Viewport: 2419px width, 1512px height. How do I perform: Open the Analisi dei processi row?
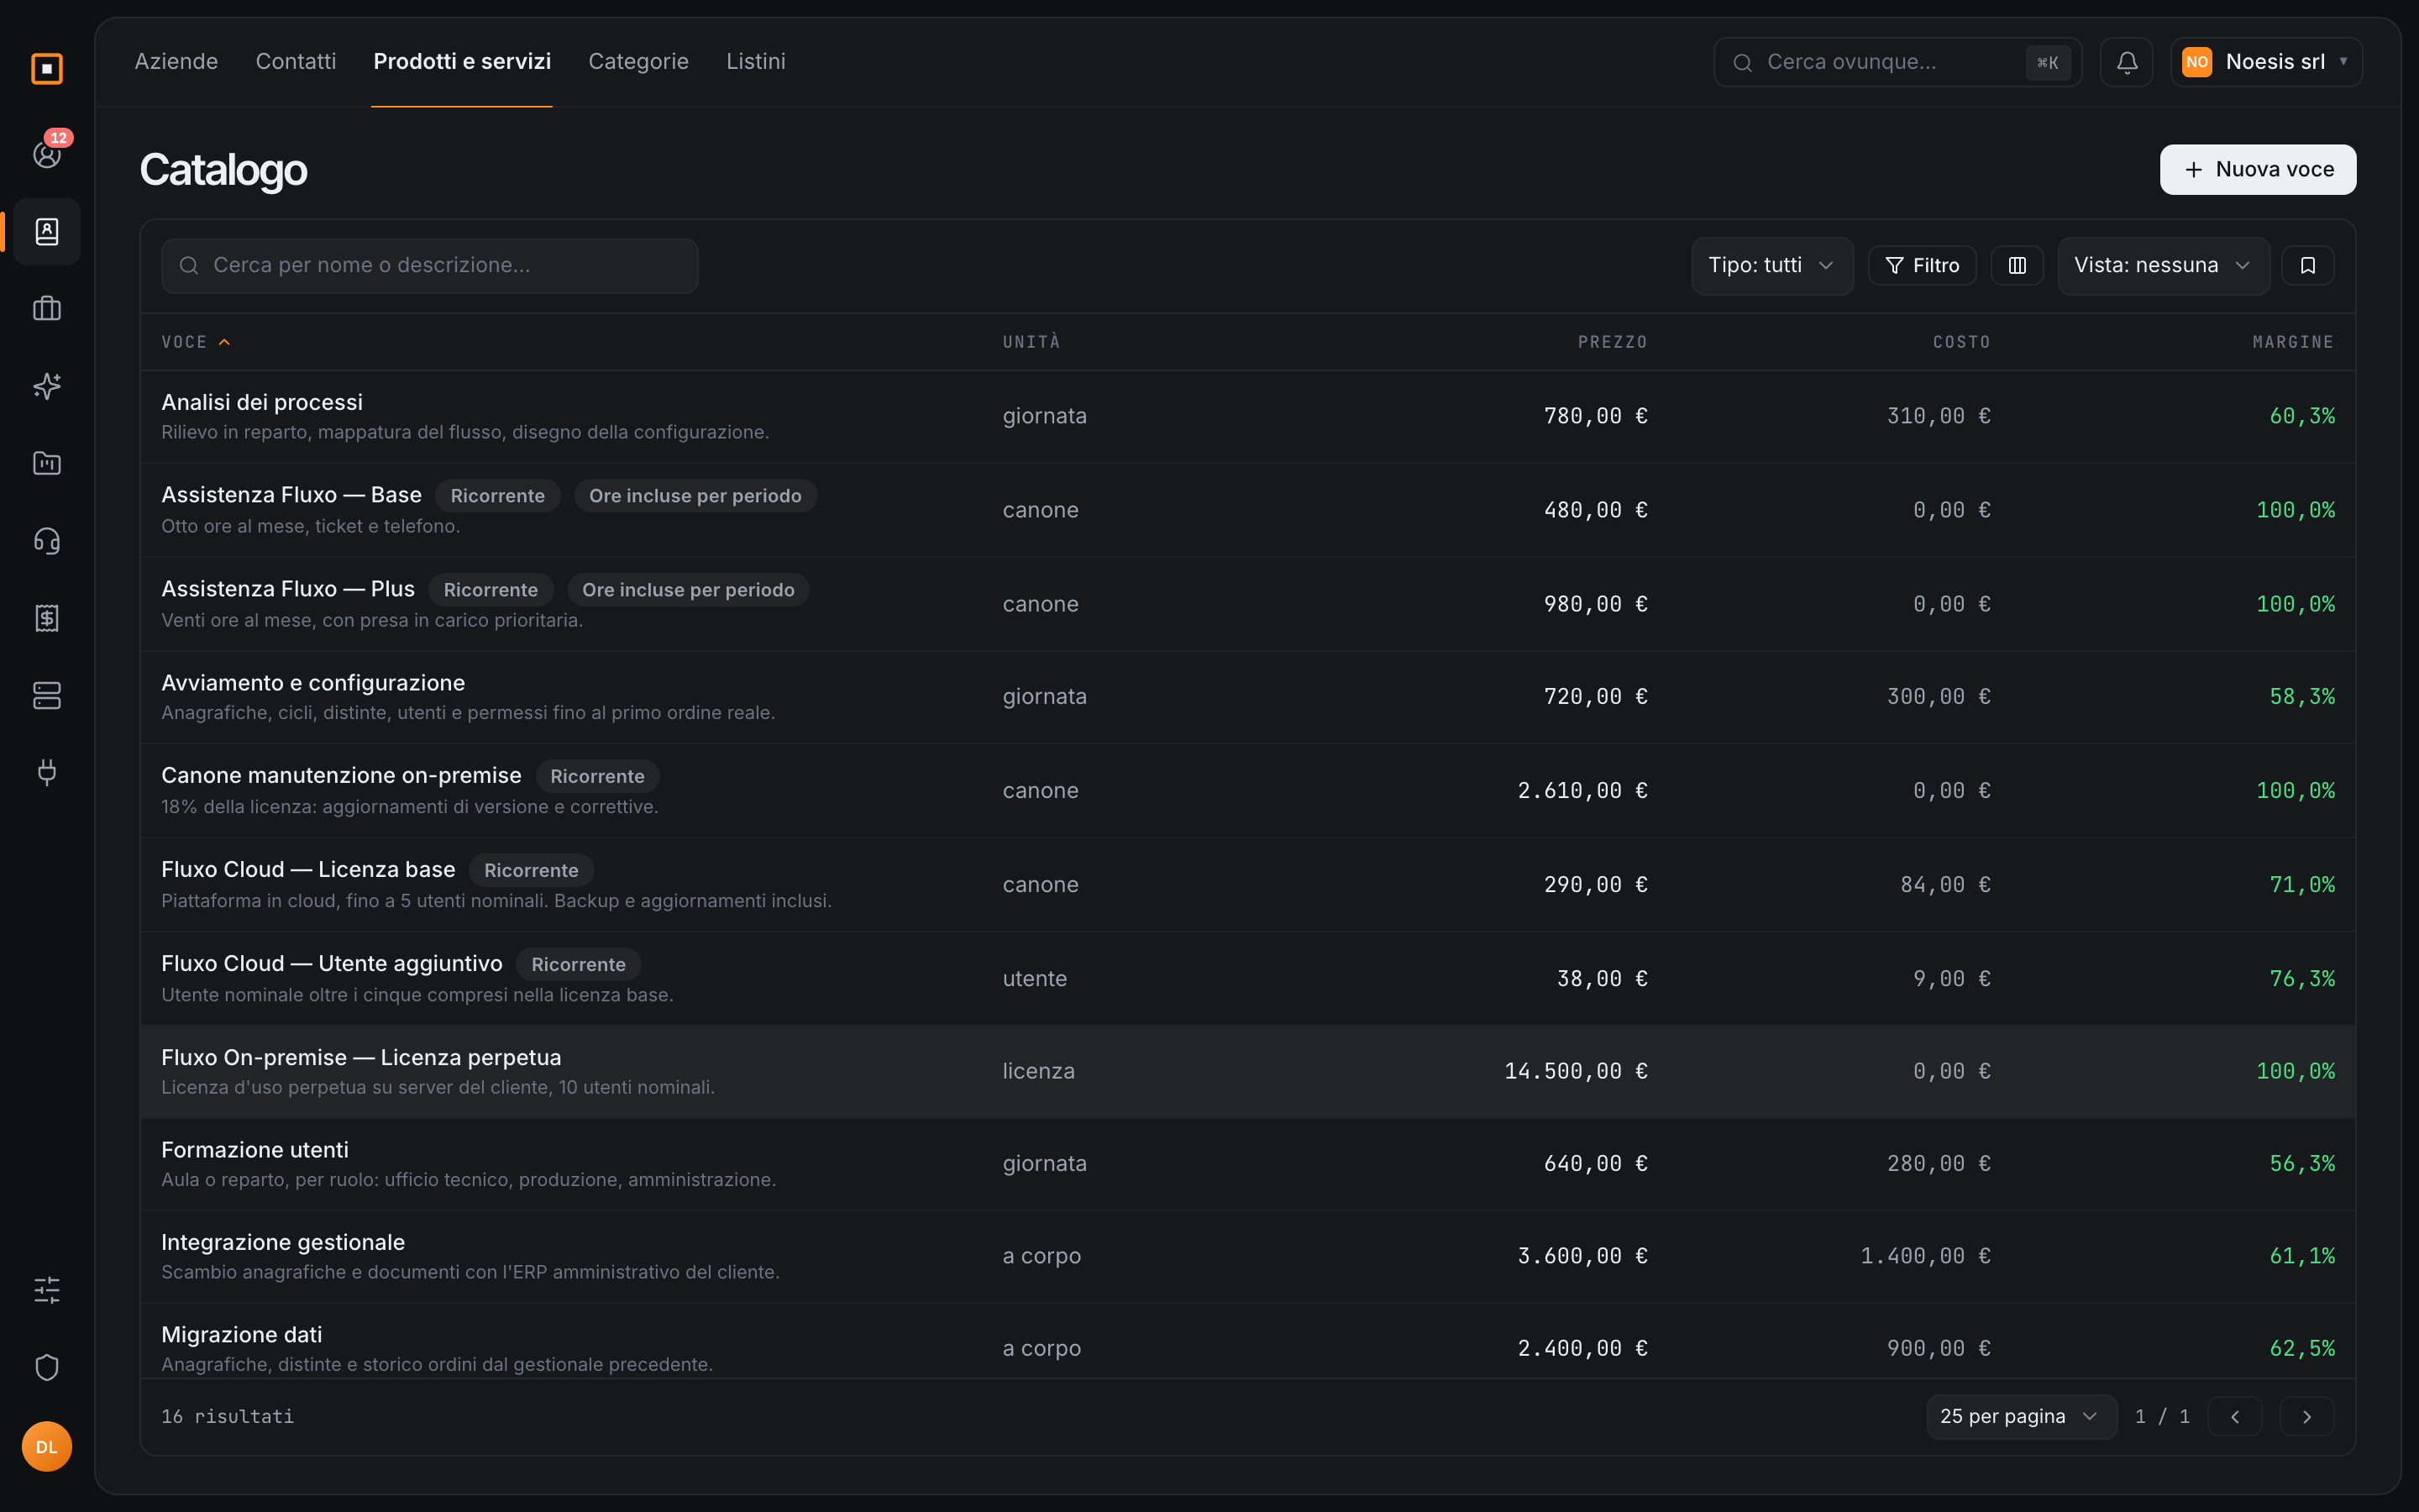click(x=1247, y=416)
